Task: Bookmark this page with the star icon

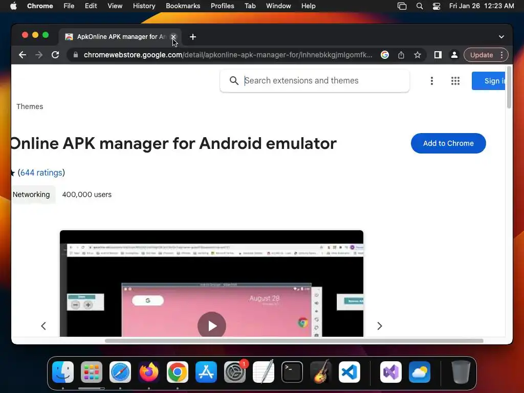Action: pos(418,55)
